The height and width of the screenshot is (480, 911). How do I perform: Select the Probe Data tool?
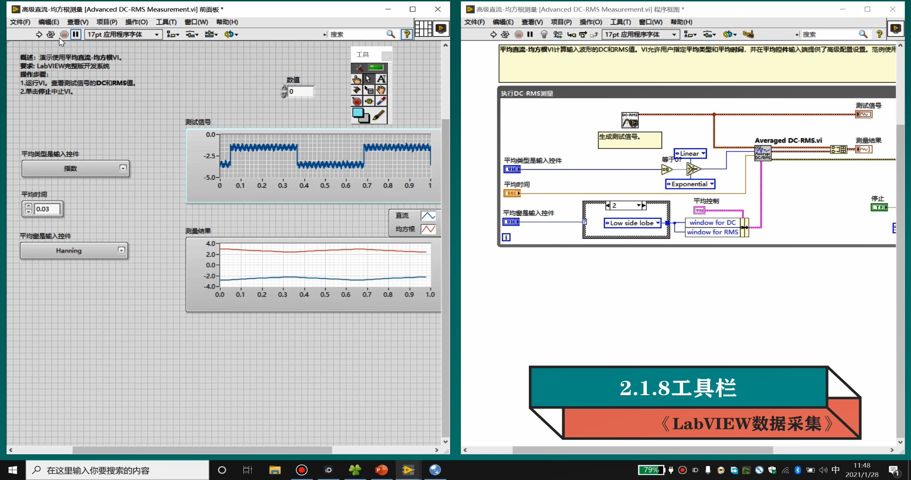[369, 101]
